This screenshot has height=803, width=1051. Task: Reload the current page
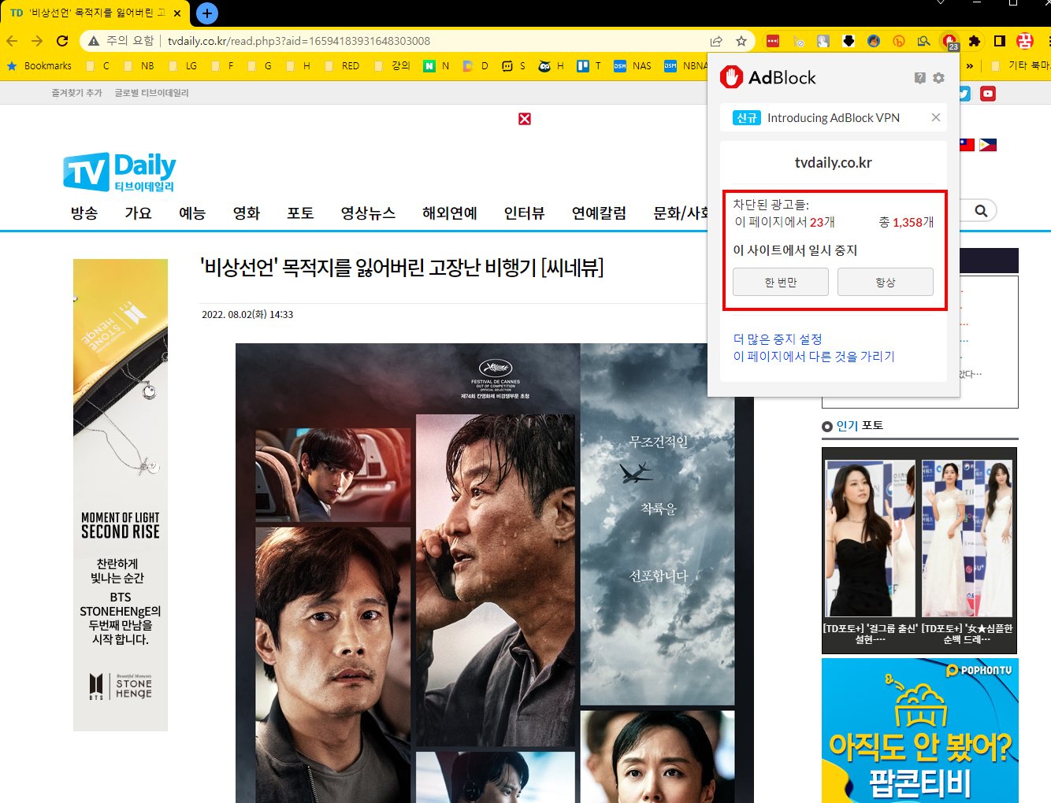pyautogui.click(x=62, y=41)
